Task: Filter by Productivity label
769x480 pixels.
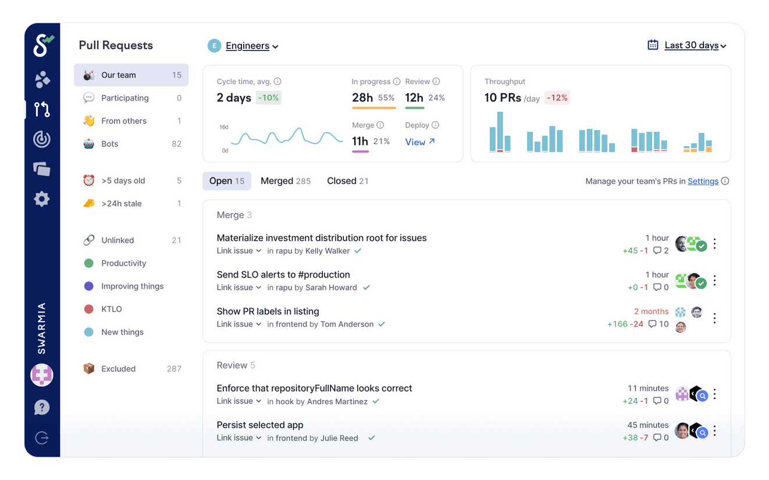Action: (x=123, y=263)
